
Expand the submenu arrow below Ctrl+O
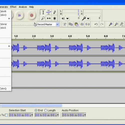tap(9, 18)
